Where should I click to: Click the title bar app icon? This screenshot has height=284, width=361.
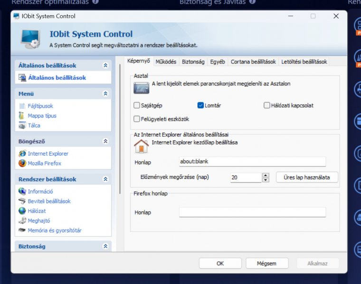[16, 16]
